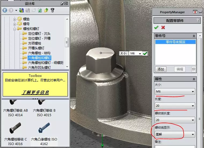Viewport: 204px width, 148px height.
Task: Confirm callout size with green check
Action: click(145, 53)
